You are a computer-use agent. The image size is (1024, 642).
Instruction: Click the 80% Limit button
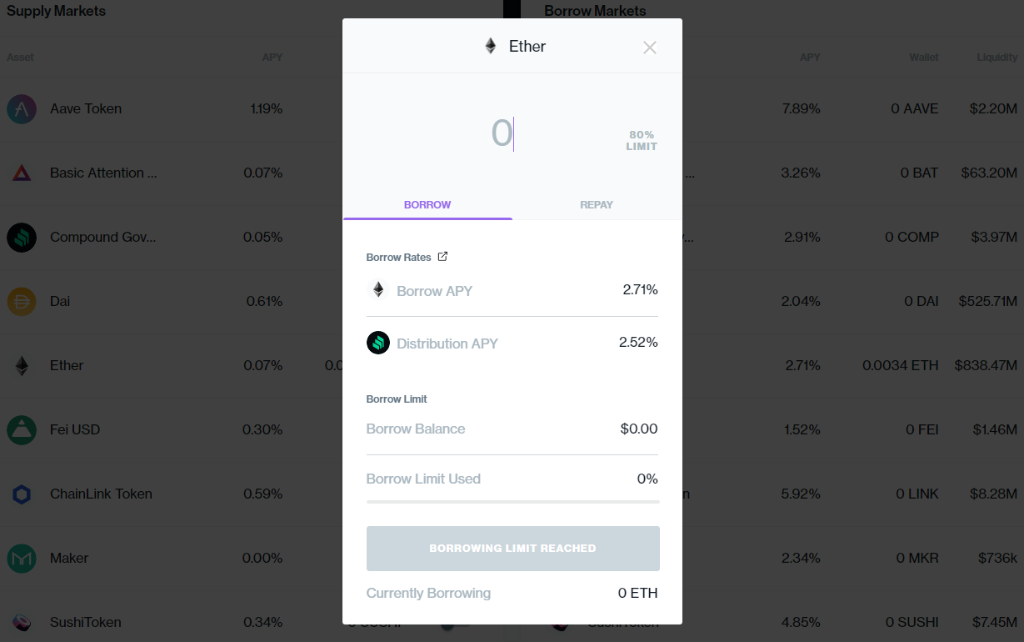[x=642, y=140]
